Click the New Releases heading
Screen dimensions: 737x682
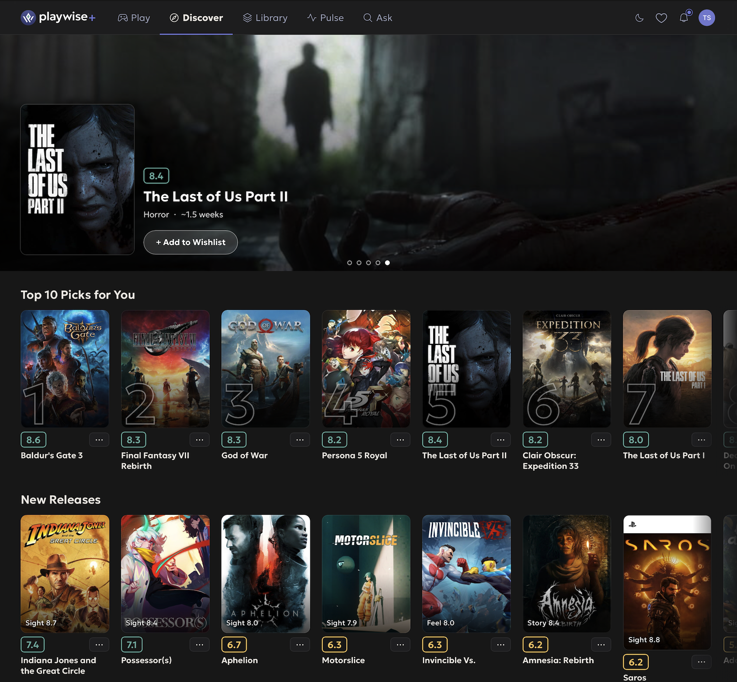pyautogui.click(x=61, y=500)
